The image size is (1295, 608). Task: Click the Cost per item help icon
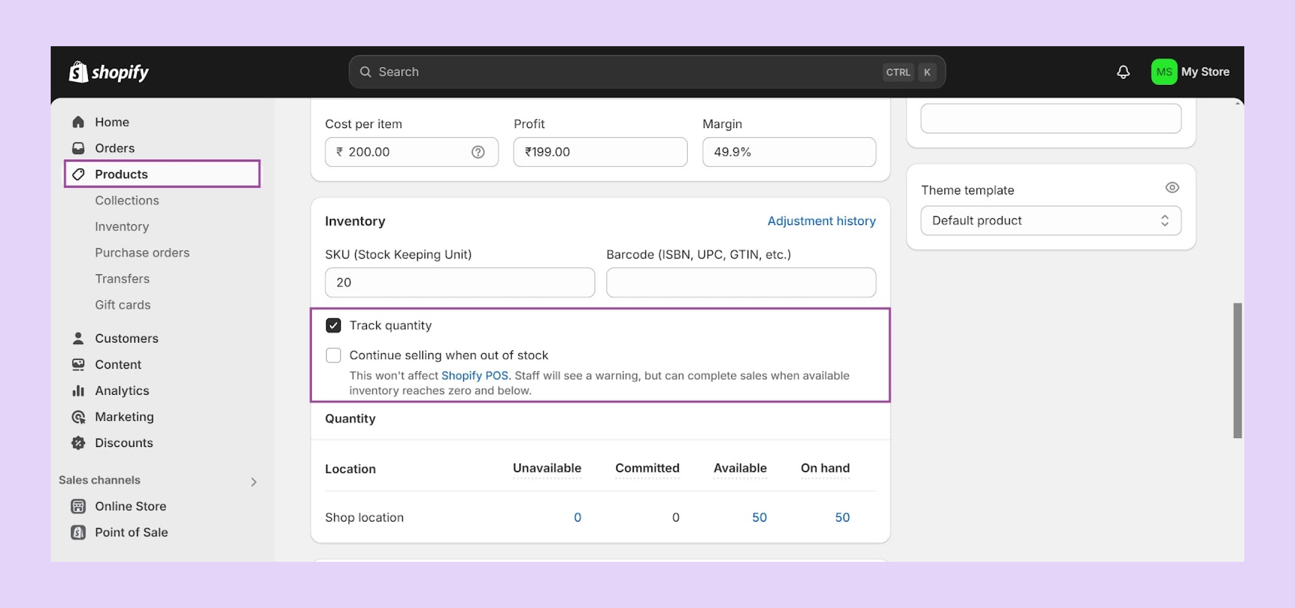pos(477,152)
